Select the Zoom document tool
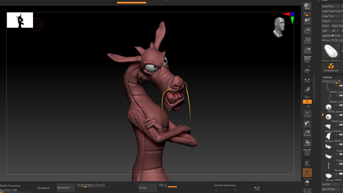The height and width of the screenshot is (193, 343). coord(307,31)
